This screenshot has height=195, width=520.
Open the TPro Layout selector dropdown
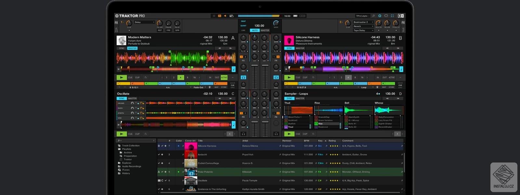[362, 16]
